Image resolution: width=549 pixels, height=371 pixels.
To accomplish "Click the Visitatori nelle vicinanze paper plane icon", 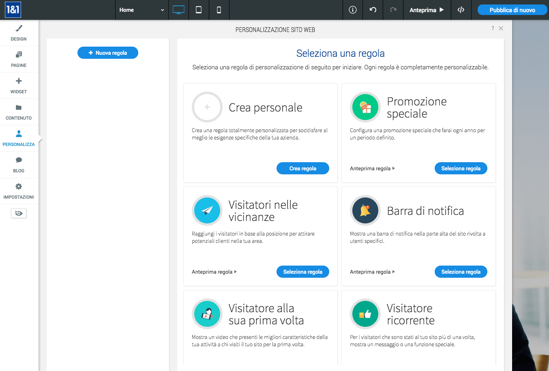I will [x=207, y=210].
